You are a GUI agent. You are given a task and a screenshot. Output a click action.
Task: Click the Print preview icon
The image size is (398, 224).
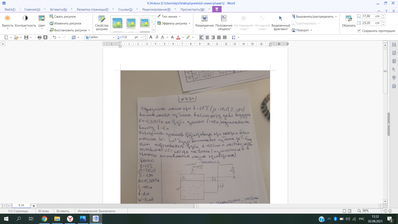pos(45,37)
